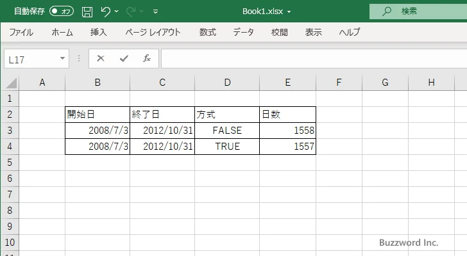Open the Book1.xlsx title dropdown
Screen dimensions: 467x256
point(289,12)
